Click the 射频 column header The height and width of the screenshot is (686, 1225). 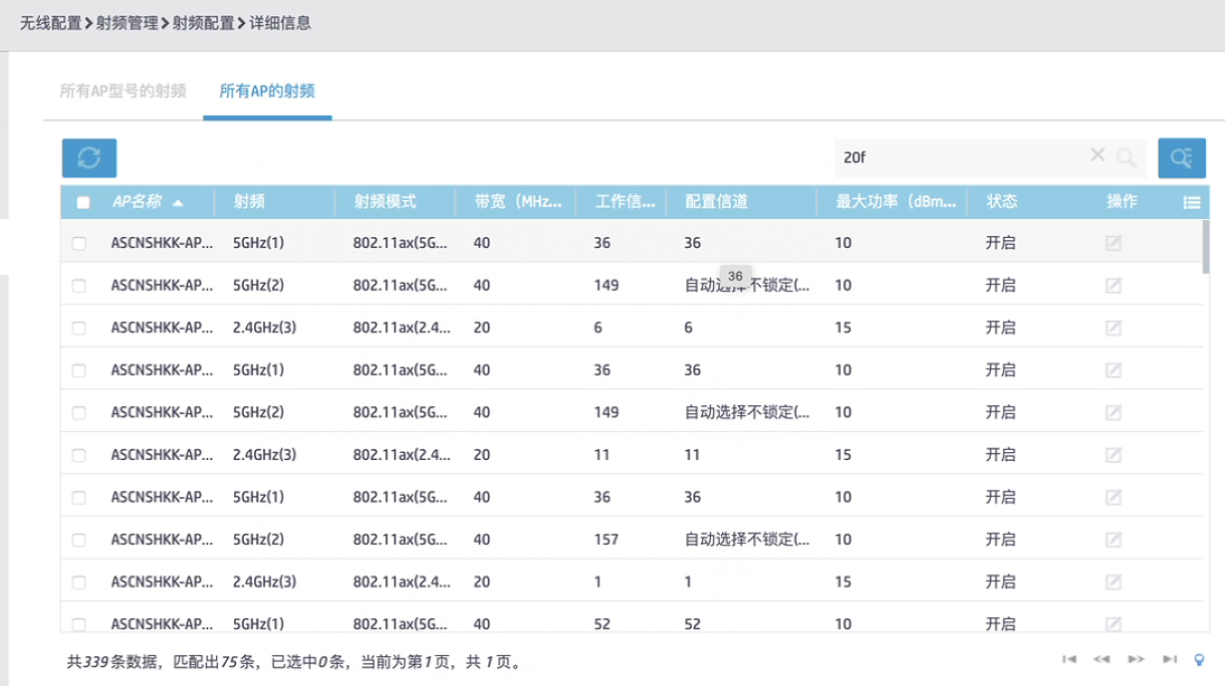pyautogui.click(x=249, y=201)
